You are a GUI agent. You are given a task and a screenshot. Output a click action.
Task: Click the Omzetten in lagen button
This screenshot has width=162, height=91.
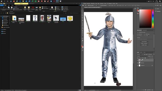point(144,45)
